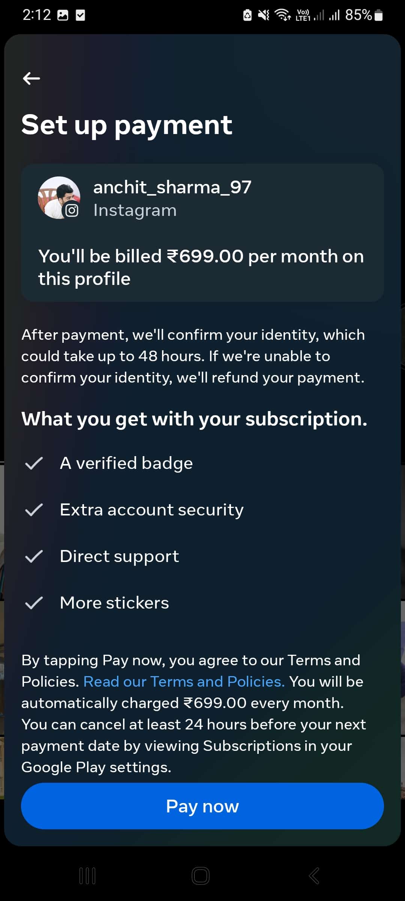The width and height of the screenshot is (405, 901).
Task: Tap the checkmark beside More stickers
Action: tap(35, 603)
